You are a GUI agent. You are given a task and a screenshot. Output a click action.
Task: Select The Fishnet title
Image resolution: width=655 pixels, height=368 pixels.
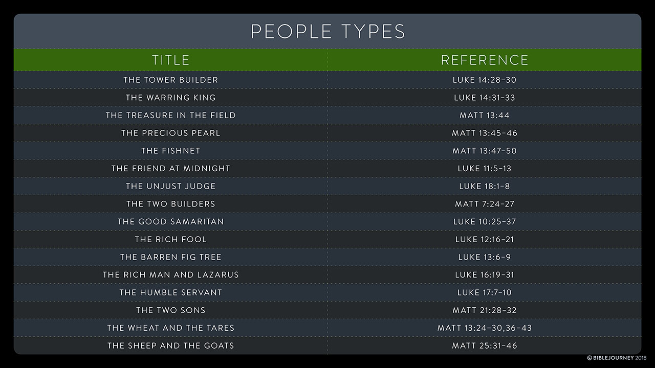[x=171, y=151]
